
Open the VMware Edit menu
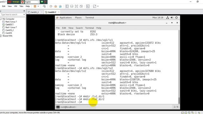click(3, 6)
